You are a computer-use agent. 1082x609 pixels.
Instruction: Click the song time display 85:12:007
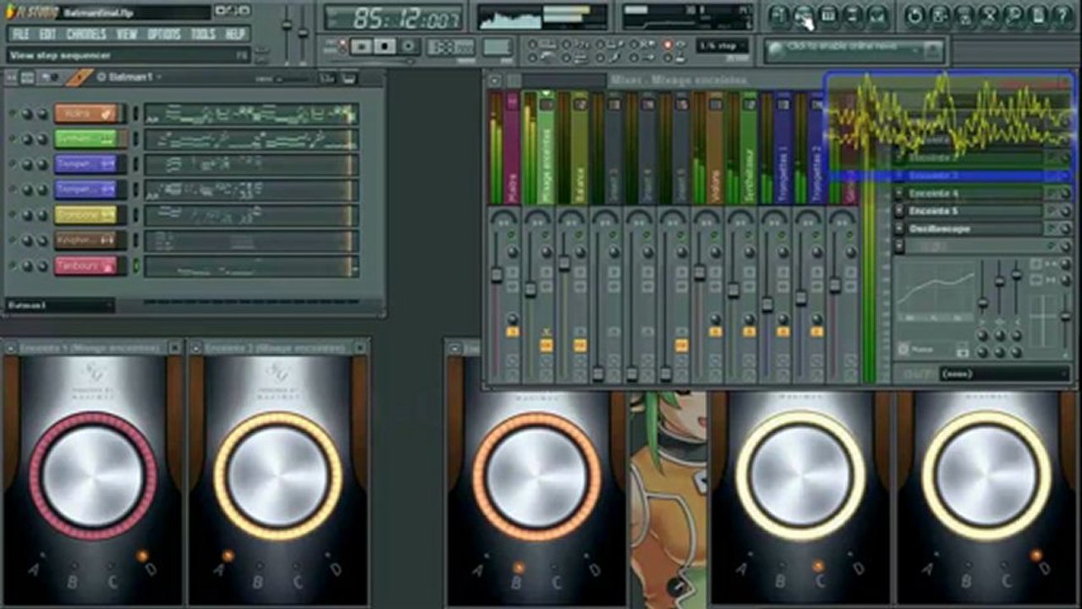tap(395, 17)
